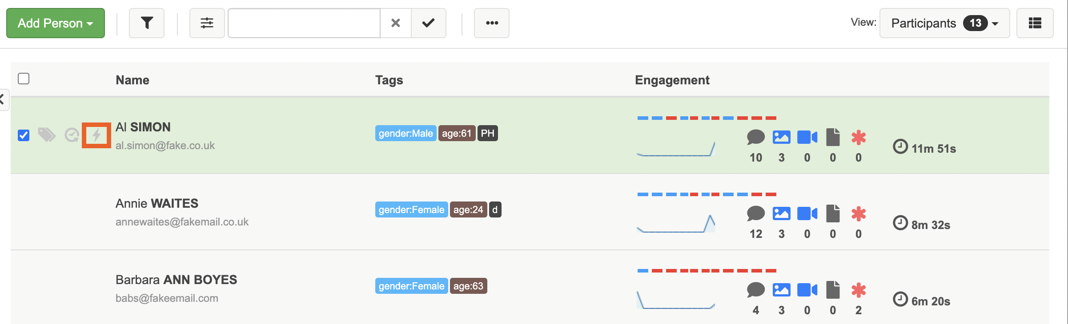
Task: Open the three-dots more options menu
Action: [x=492, y=23]
